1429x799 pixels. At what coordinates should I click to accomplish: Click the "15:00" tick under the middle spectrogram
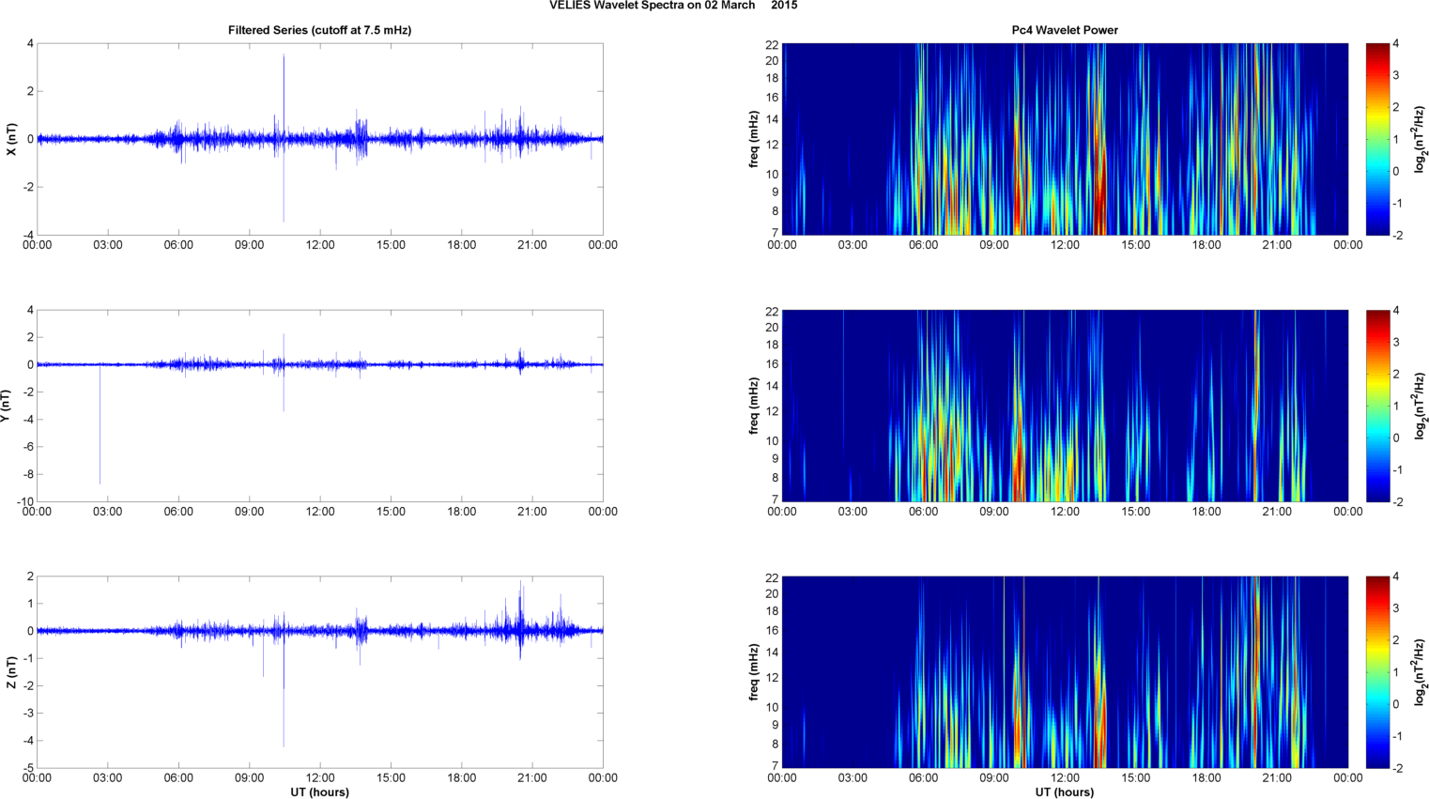pyautogui.click(x=1136, y=512)
